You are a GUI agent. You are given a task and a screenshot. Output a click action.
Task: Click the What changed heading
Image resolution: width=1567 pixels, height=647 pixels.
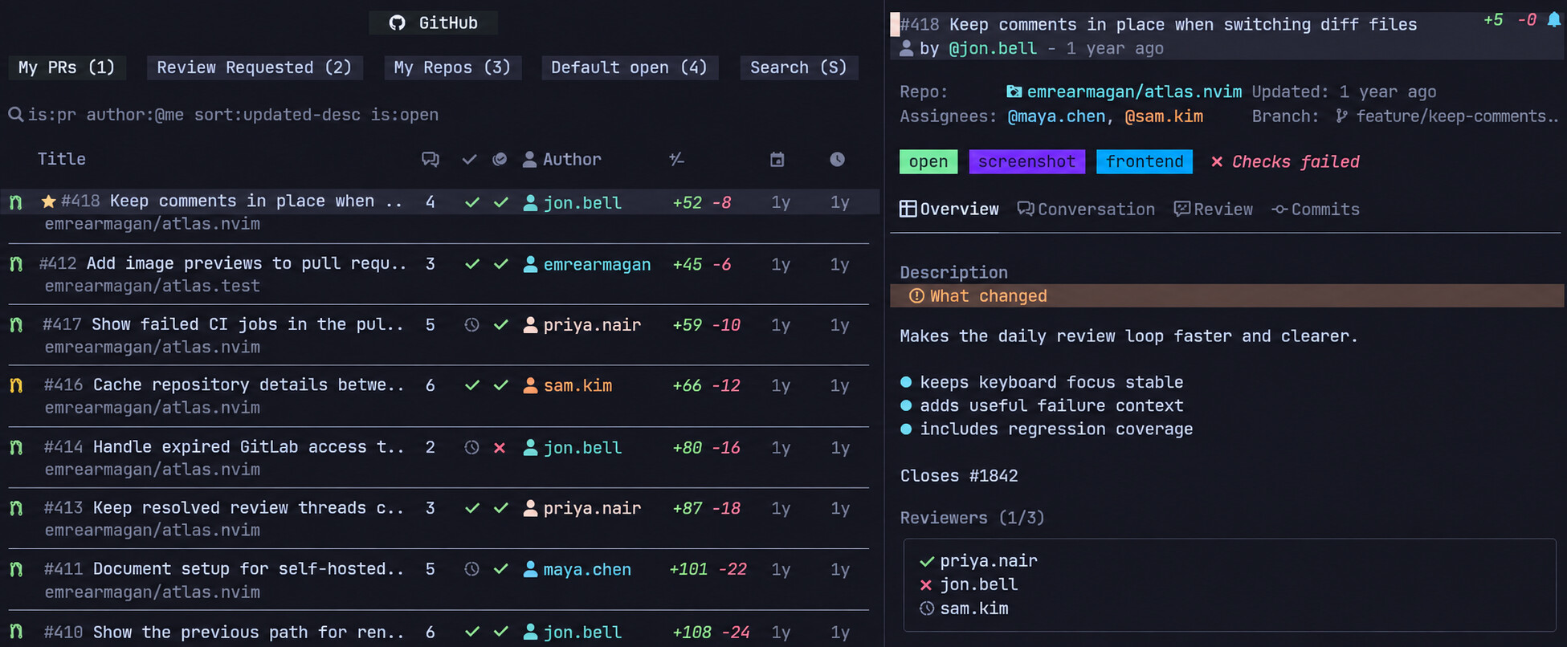click(988, 296)
